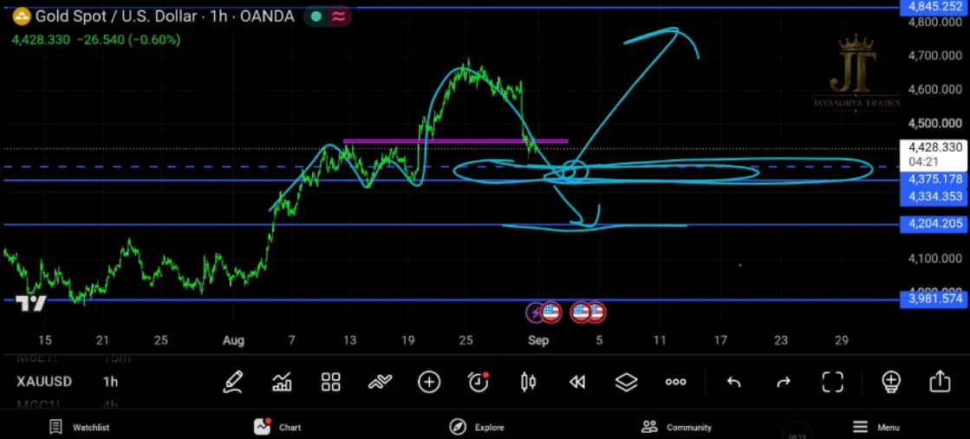Image resolution: width=970 pixels, height=439 pixels.
Task: Open the purple lightning event marker
Action: coord(535,313)
